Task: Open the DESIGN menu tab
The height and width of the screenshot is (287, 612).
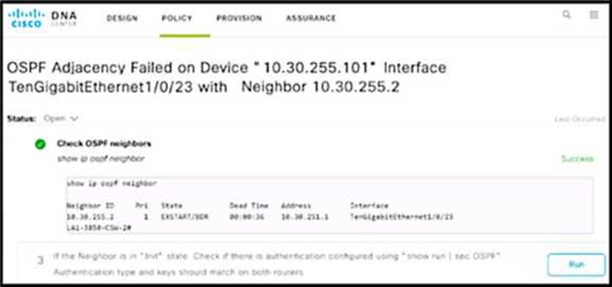Action: tap(122, 18)
